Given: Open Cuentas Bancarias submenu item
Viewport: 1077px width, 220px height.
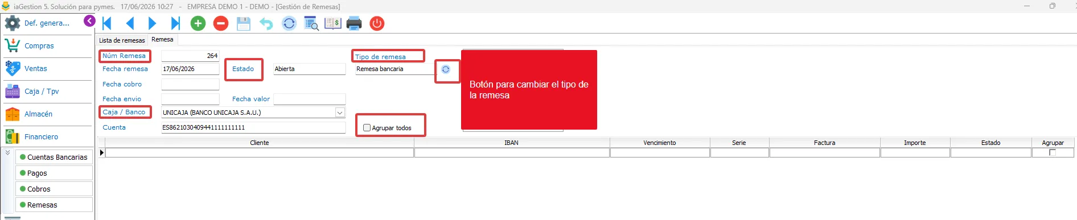Looking at the screenshot, I should point(54,157).
